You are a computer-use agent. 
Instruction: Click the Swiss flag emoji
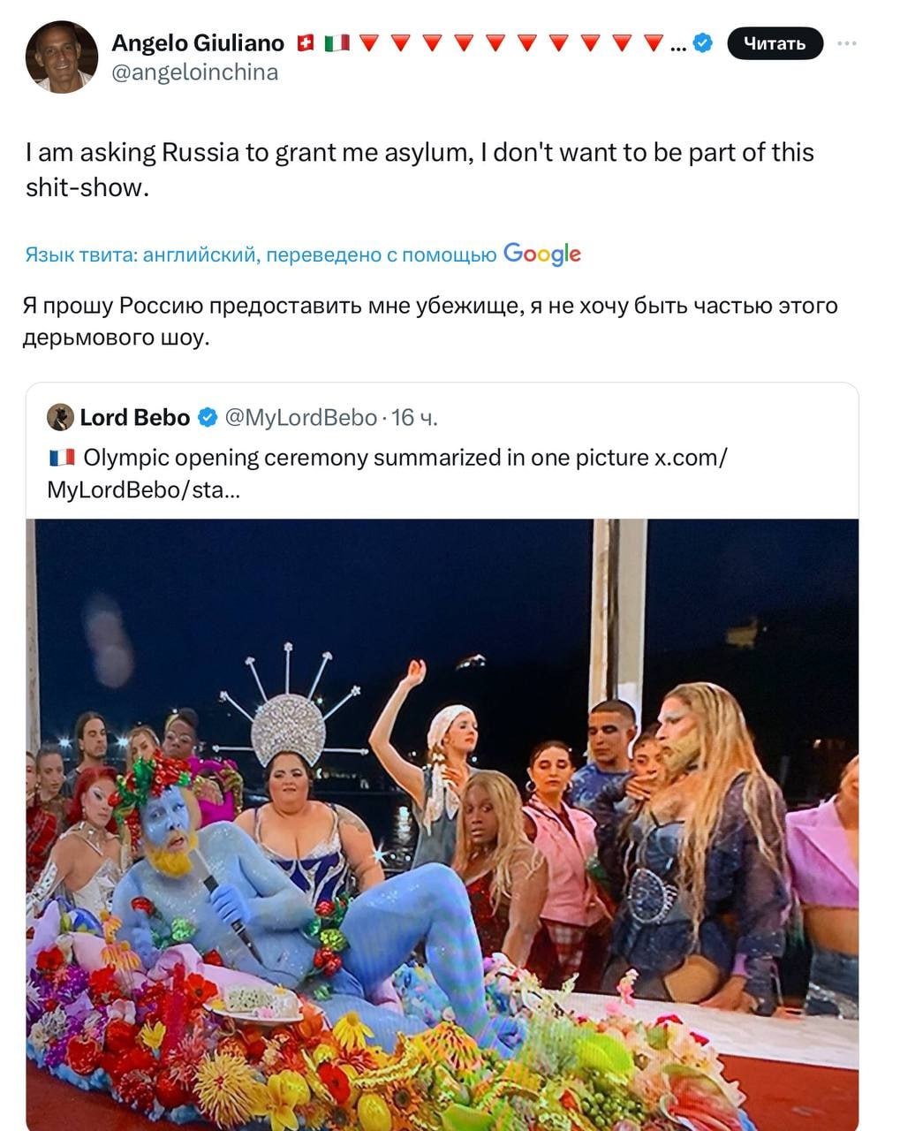pyautogui.click(x=306, y=42)
